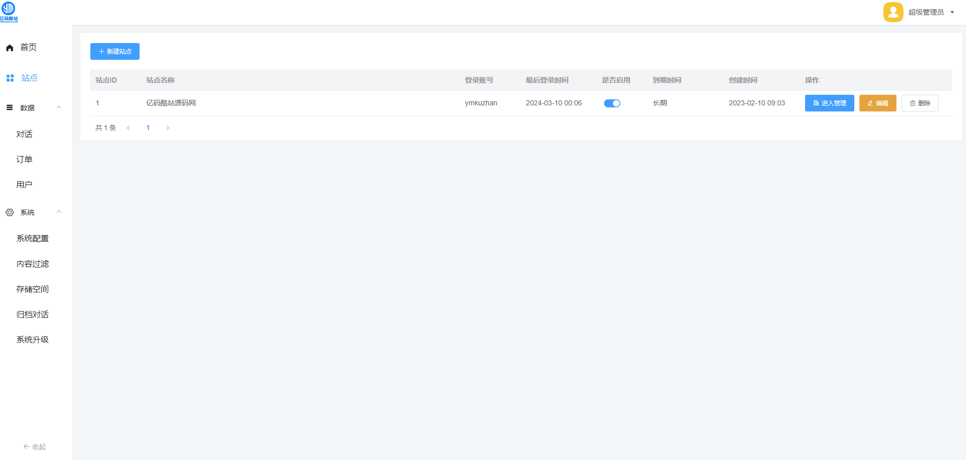Click the left arrow 收起 collapse icon
Image resolution: width=966 pixels, height=460 pixels.
[x=27, y=446]
